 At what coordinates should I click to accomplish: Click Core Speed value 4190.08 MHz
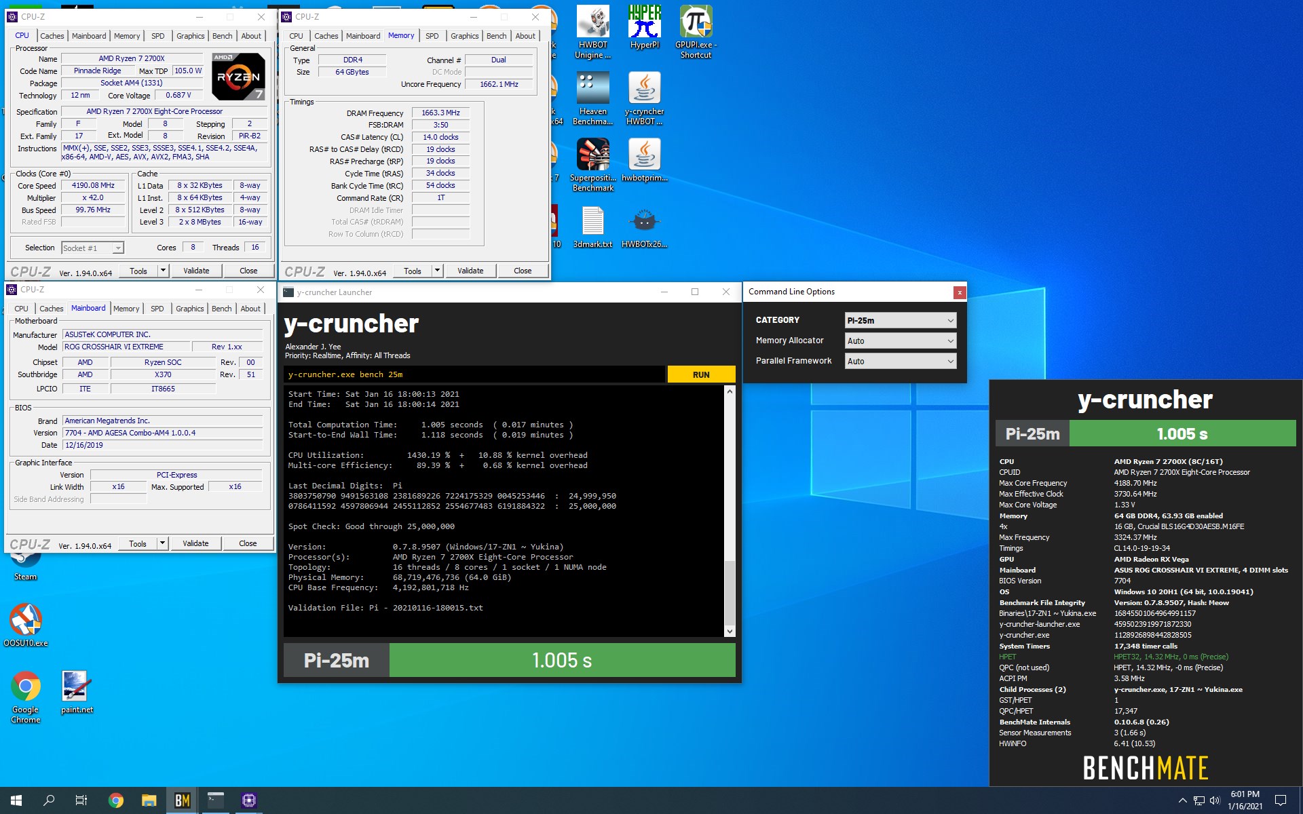[x=93, y=185]
